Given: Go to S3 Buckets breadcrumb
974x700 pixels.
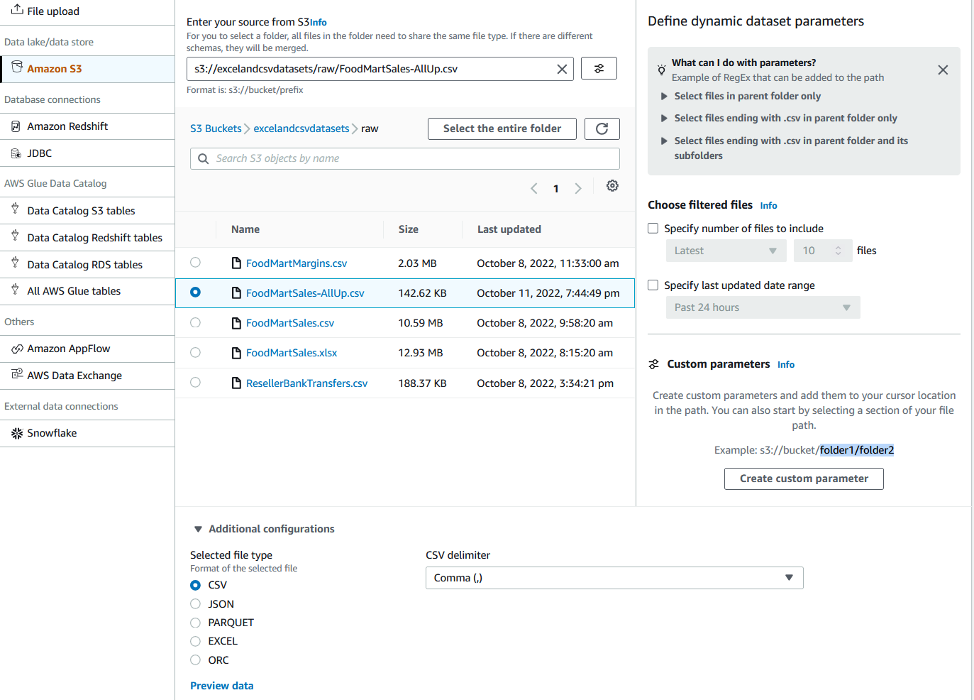Looking at the screenshot, I should point(216,128).
